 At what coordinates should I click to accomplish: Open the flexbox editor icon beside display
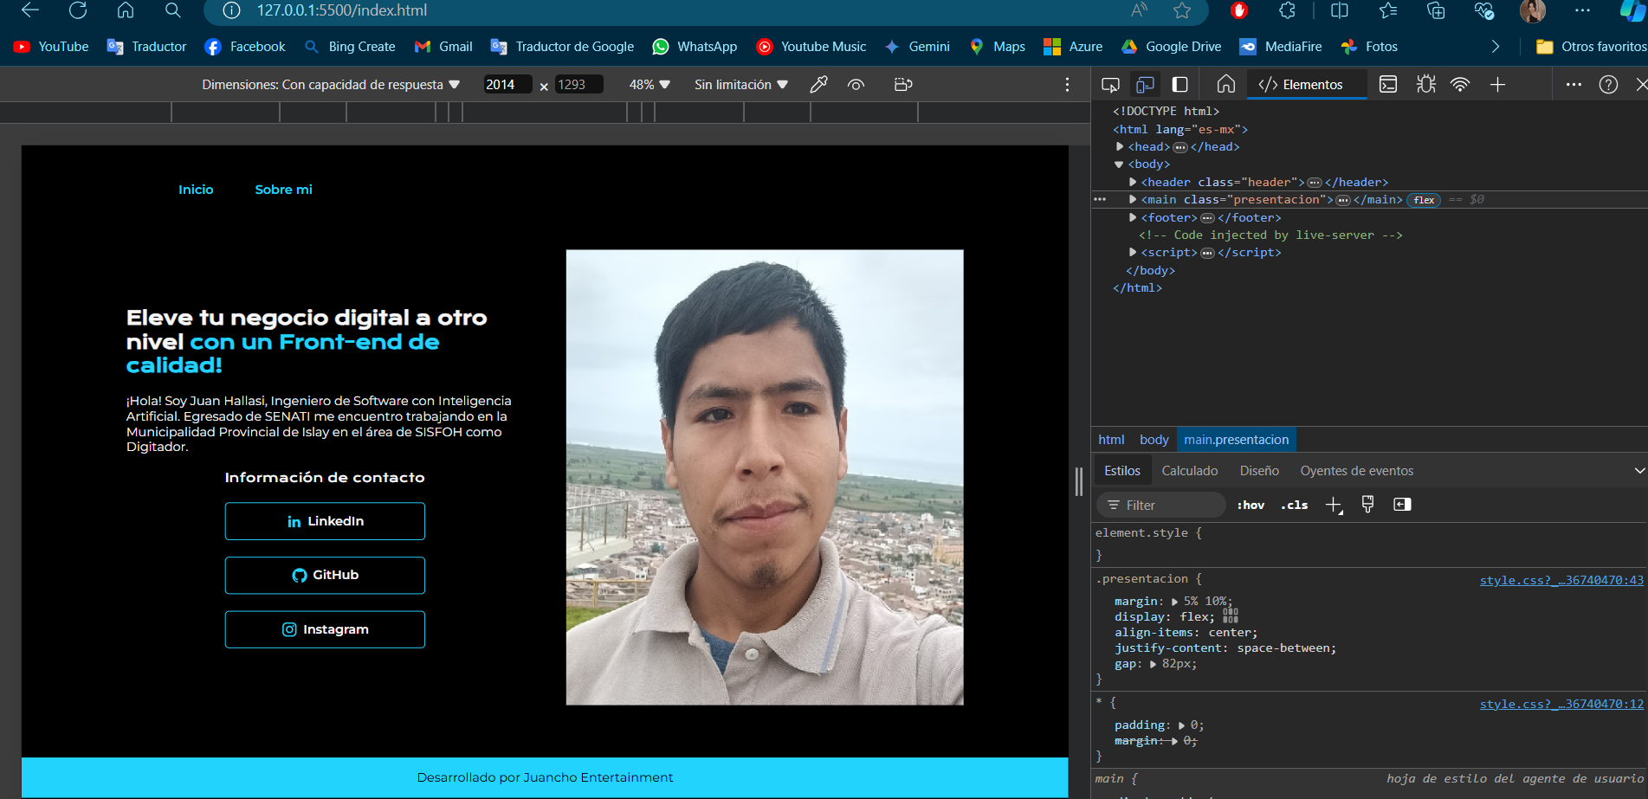1231,615
